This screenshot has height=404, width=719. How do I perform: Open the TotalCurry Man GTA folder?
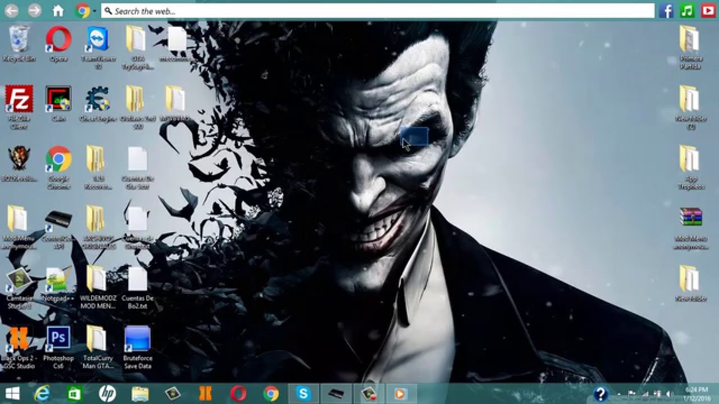[x=98, y=347]
